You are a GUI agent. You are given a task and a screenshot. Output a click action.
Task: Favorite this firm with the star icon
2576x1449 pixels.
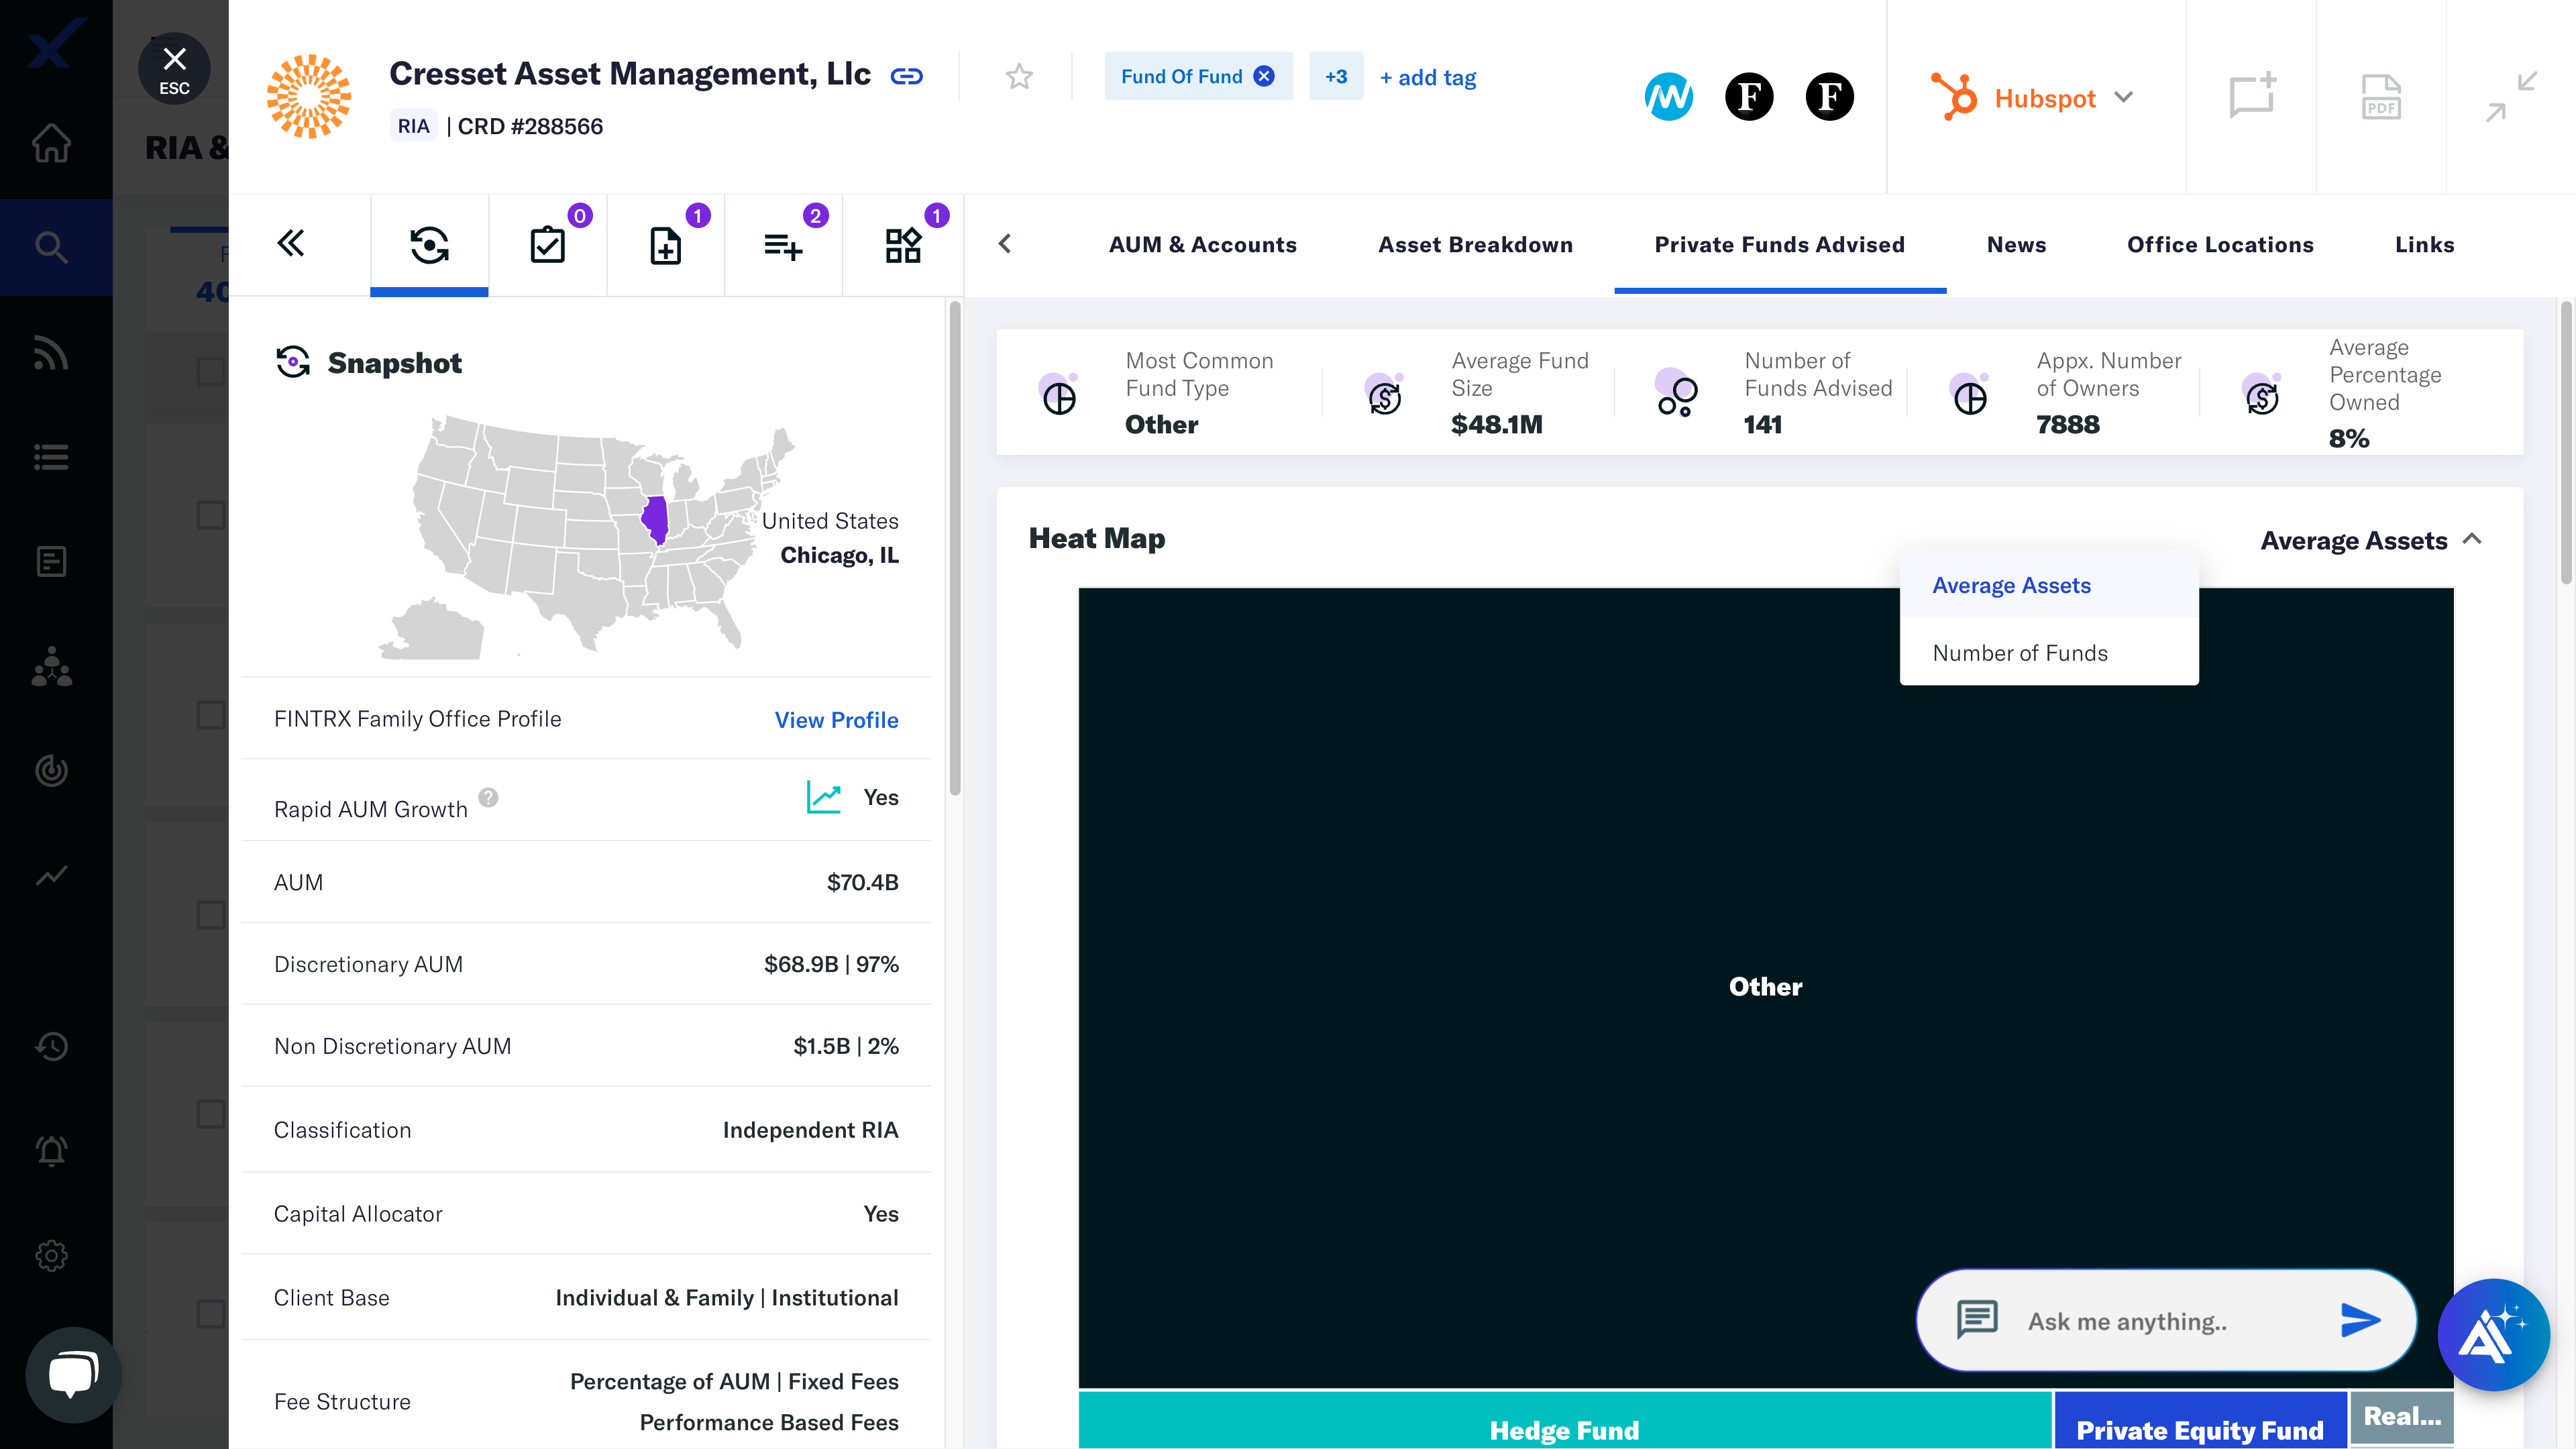tap(1018, 76)
